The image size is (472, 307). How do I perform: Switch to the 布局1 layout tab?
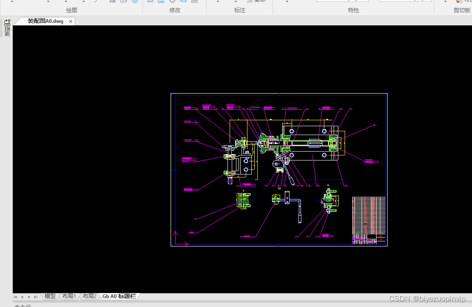click(69, 296)
